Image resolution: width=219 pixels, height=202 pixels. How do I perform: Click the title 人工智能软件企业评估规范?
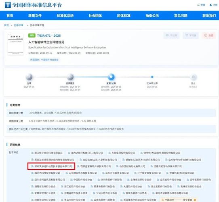click(x=46, y=42)
